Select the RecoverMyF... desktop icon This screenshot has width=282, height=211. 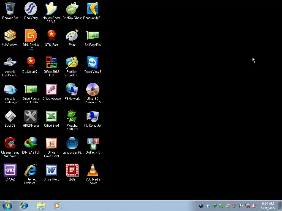93,11
